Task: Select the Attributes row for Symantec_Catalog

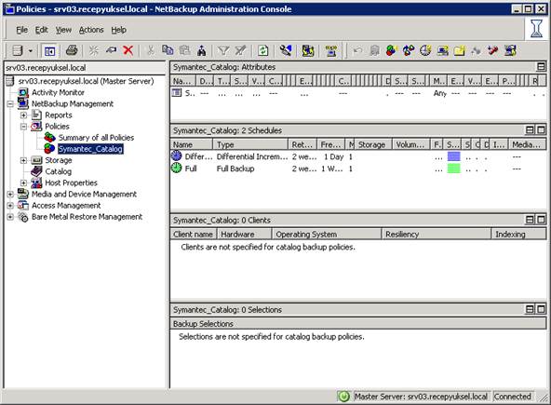Action: 358,93
